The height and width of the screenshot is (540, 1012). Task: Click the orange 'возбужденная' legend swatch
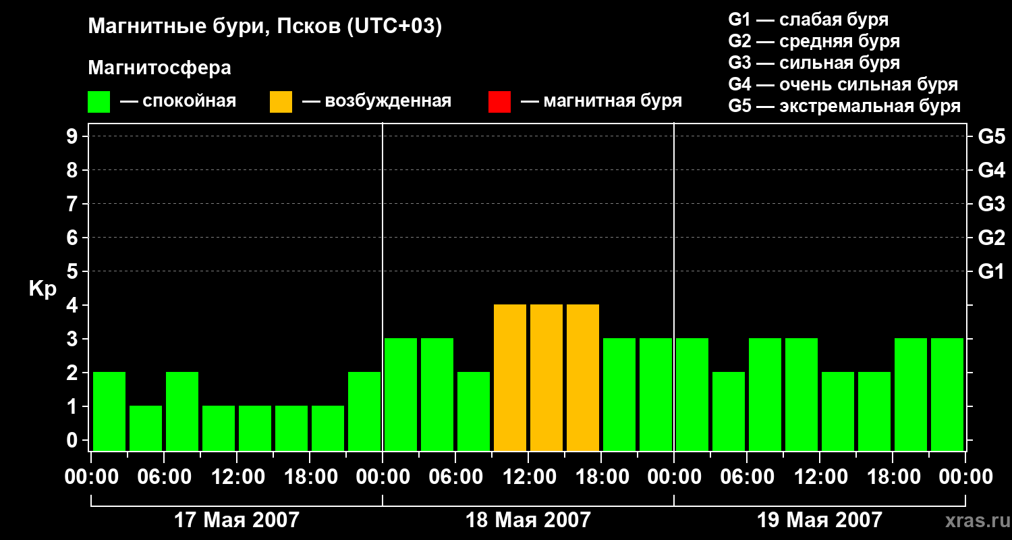281,102
